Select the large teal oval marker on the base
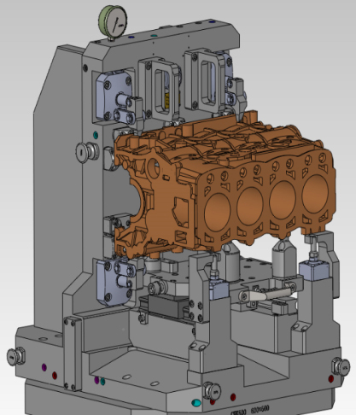The width and height of the screenshot is (356, 415). point(196,403)
